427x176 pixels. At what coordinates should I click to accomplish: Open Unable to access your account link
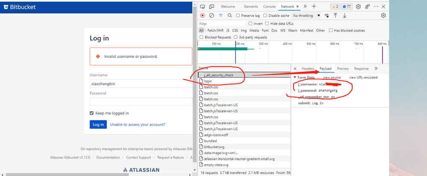coord(138,125)
